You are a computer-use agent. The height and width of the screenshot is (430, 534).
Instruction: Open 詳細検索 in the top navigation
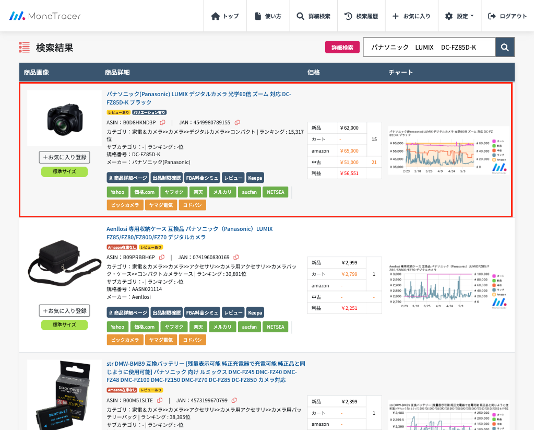coord(313,16)
